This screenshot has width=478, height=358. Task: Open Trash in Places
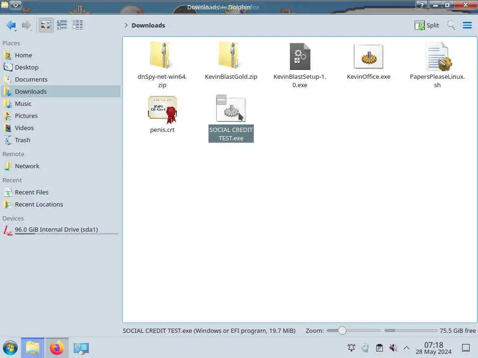pos(61,140)
